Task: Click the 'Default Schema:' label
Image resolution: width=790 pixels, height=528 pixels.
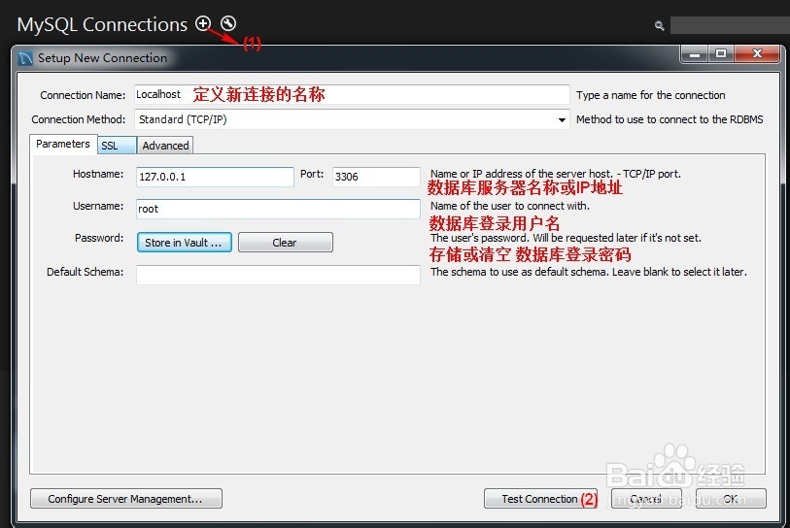Action: click(x=86, y=272)
